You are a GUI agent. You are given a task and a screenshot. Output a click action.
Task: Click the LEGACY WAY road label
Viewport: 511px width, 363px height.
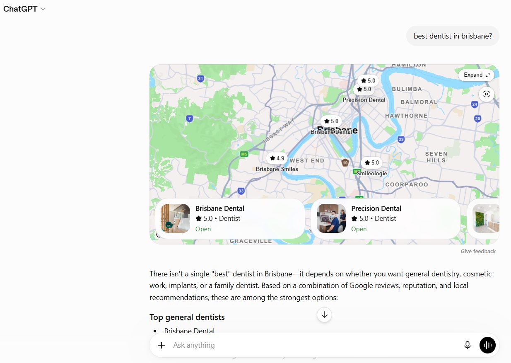coord(279,131)
